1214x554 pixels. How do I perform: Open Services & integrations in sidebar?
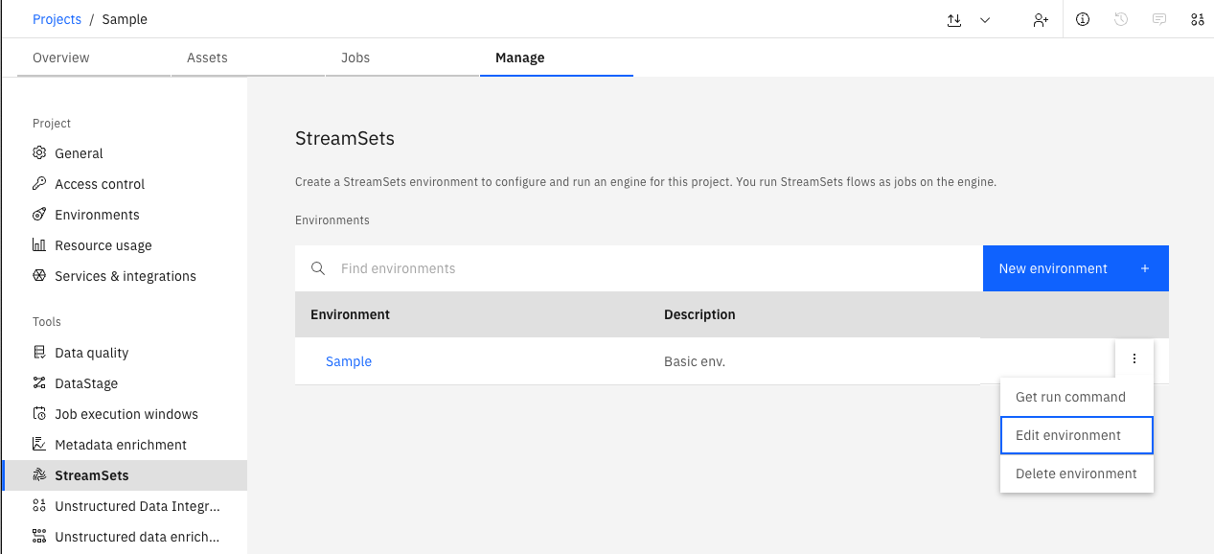[x=125, y=276]
